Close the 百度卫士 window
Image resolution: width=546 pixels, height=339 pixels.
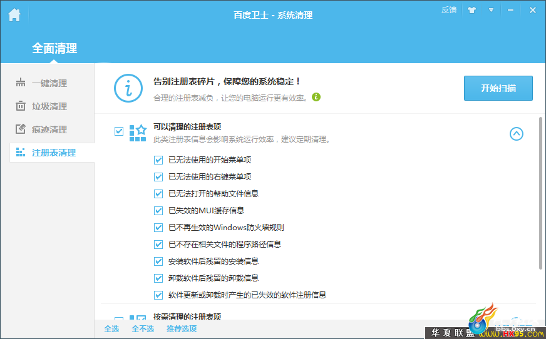click(x=532, y=10)
